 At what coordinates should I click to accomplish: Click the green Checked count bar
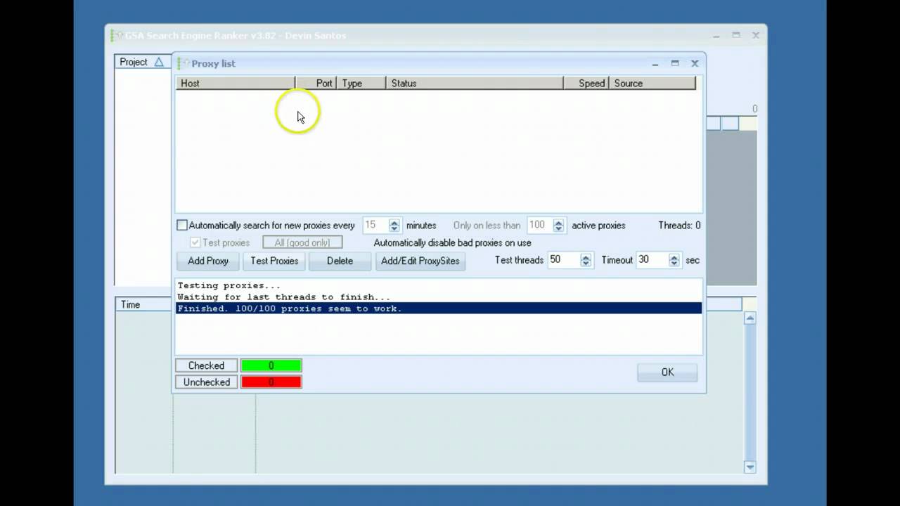tap(271, 365)
